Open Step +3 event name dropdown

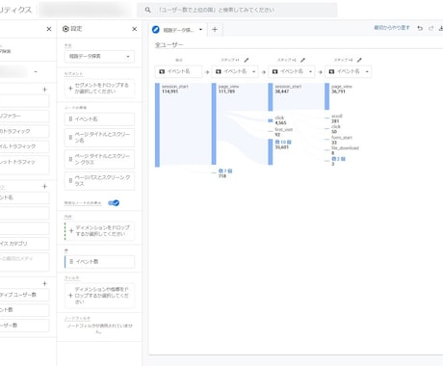pyautogui.click(x=349, y=71)
